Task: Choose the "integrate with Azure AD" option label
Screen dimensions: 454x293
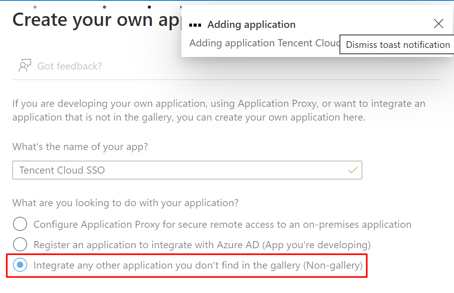Action: [x=202, y=245]
